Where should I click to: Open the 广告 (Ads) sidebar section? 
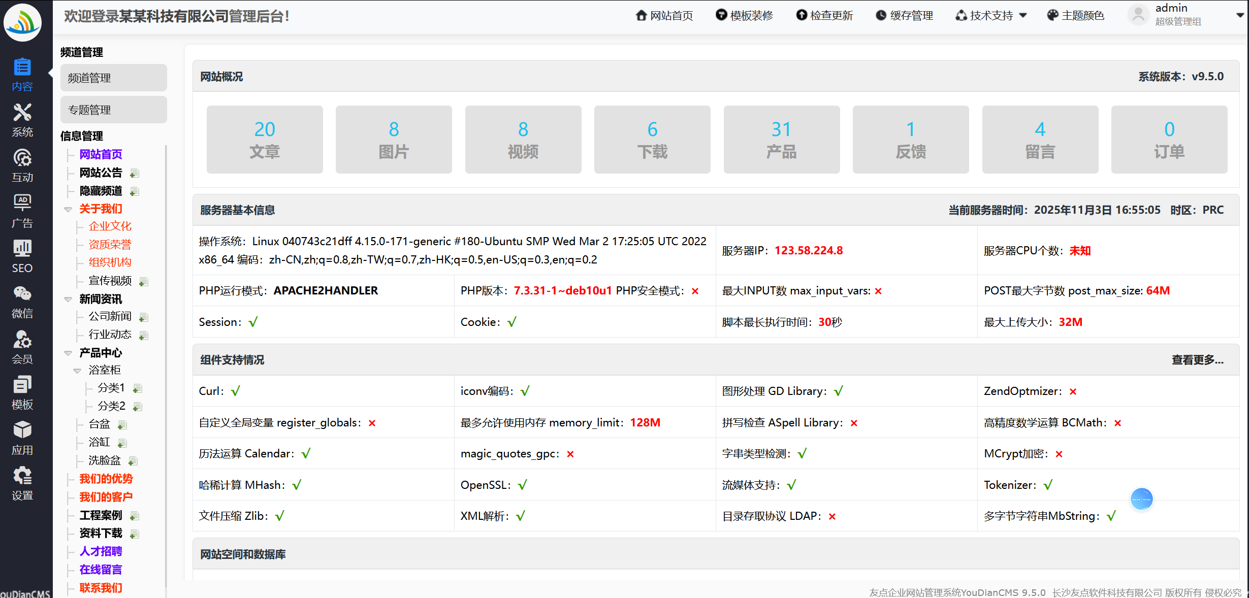pyautogui.click(x=22, y=211)
